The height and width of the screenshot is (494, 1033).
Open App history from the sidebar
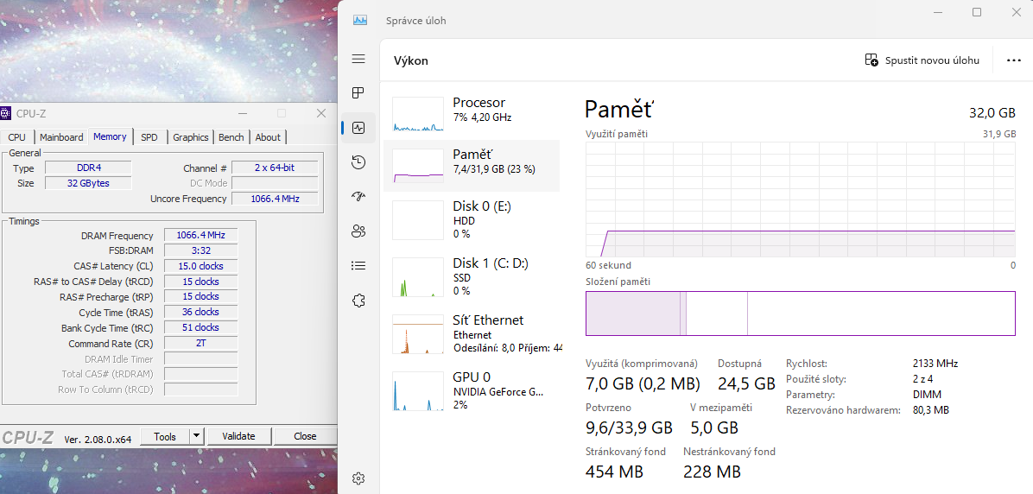358,162
